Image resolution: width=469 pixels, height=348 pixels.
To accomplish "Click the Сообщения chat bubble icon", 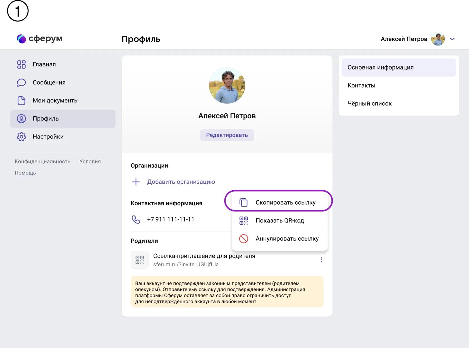I will pyautogui.click(x=21, y=83).
